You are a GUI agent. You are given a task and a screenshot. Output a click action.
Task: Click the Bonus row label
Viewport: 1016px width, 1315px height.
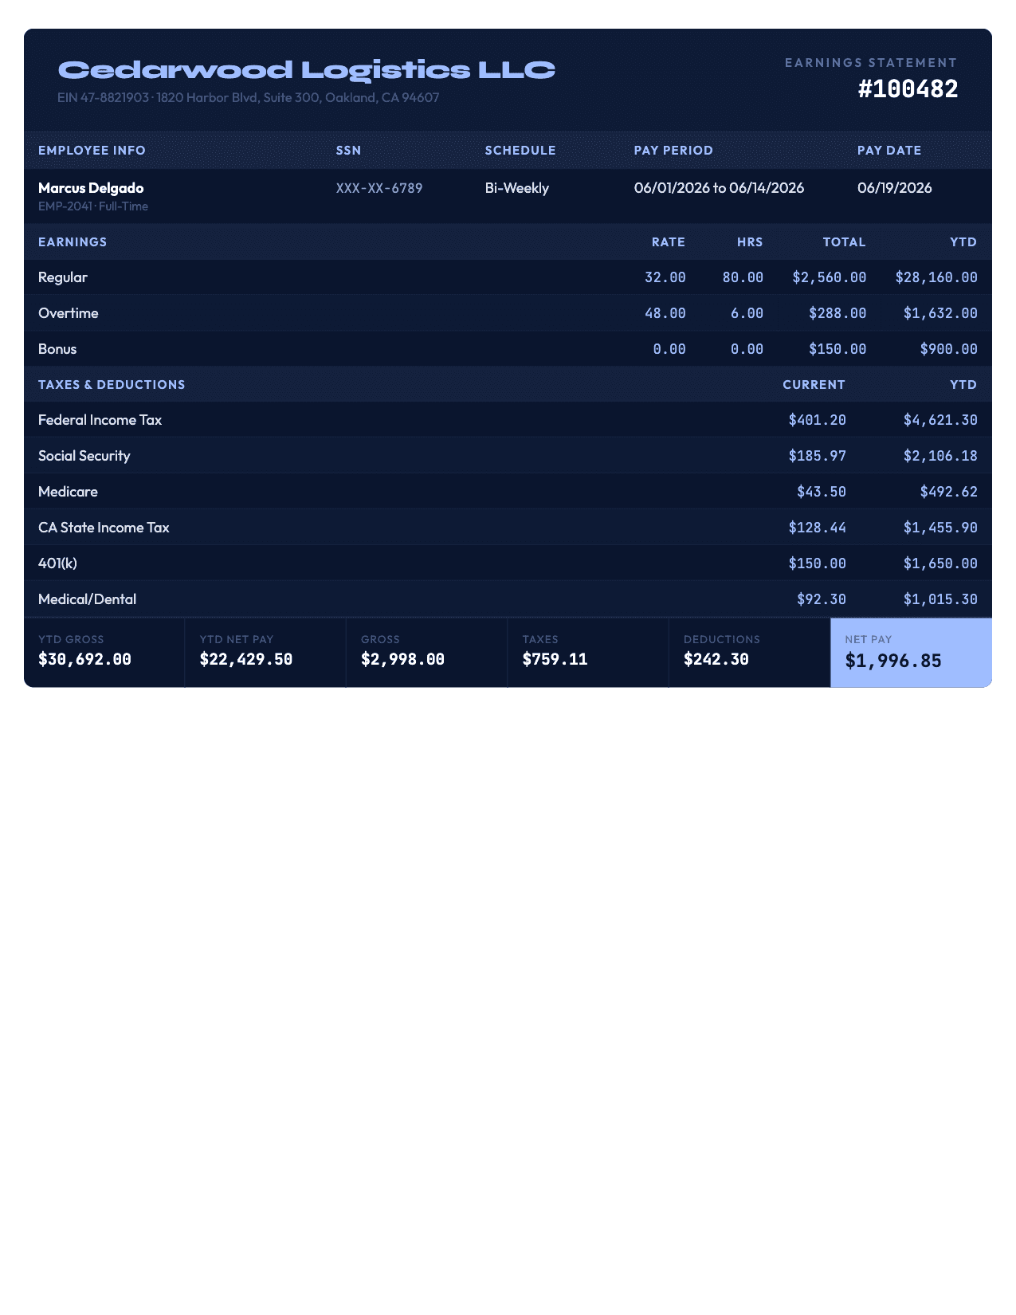click(57, 349)
